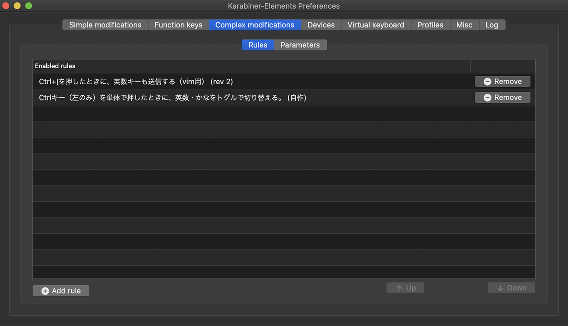Select the Rules sub-tab
Viewport: 568px width, 326px height.
click(258, 45)
